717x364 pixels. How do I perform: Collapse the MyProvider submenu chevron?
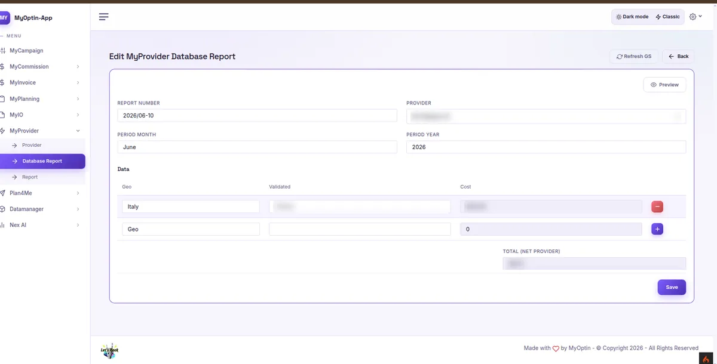(78, 131)
